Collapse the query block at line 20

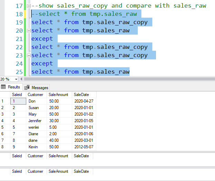pyautogui.click(x=29, y=31)
